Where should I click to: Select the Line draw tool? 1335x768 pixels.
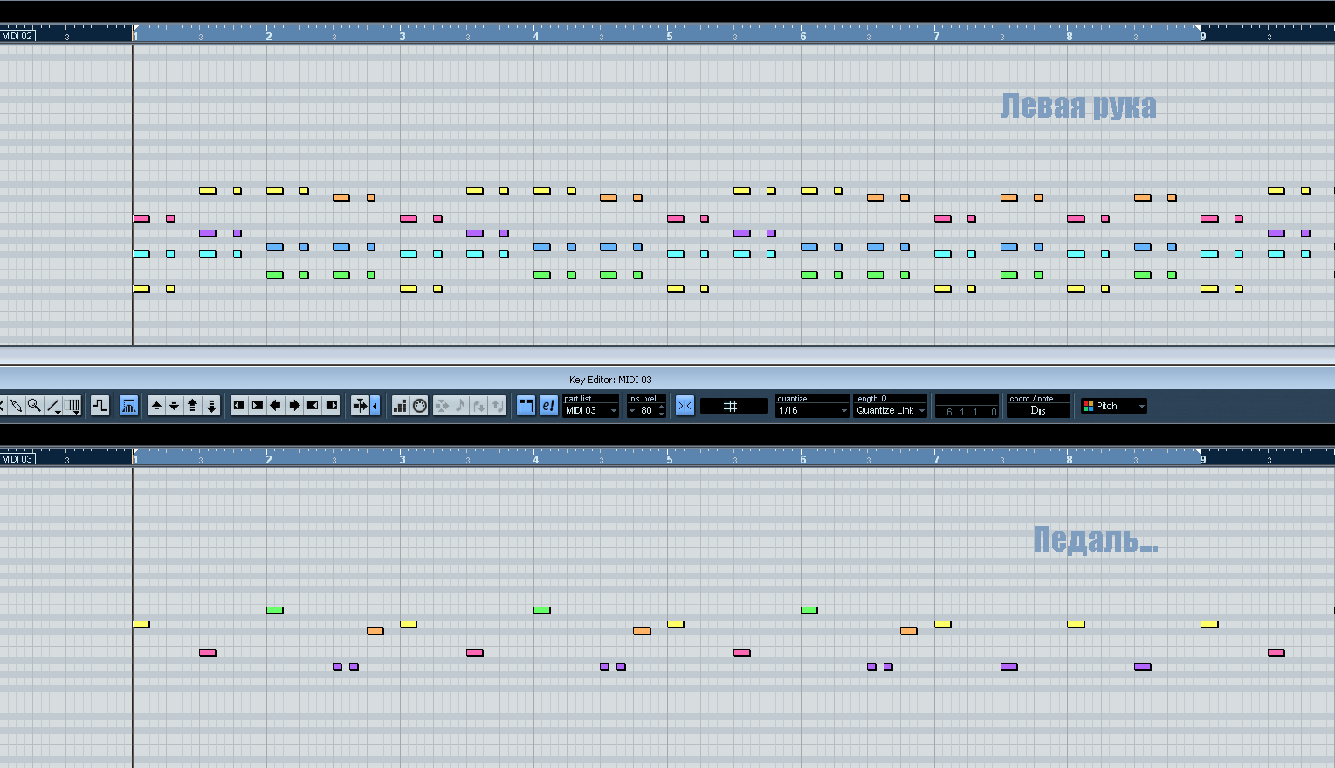(53, 406)
